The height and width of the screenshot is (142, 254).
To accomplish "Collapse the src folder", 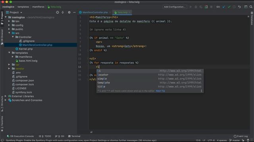I will (x=9, y=33).
